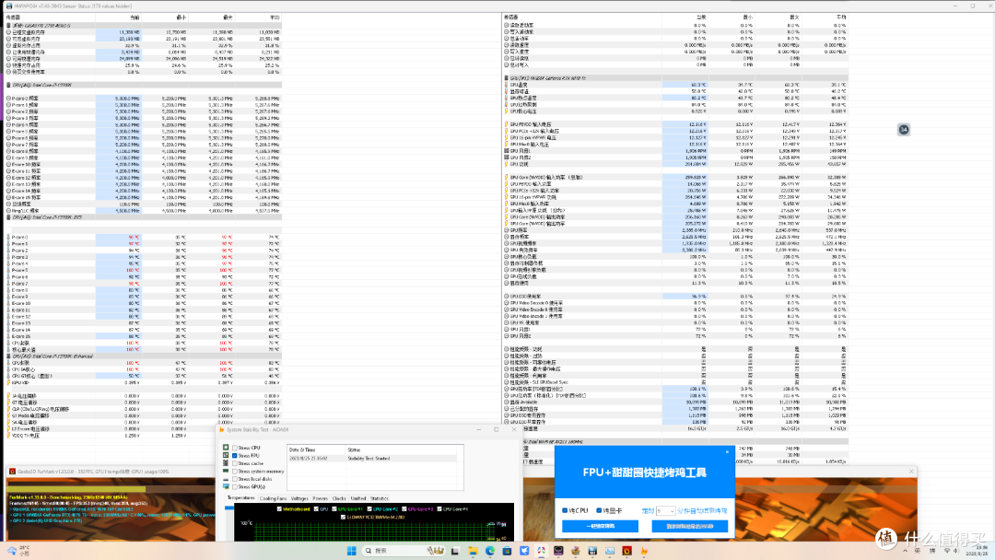Switch to the Powers tab

click(321, 498)
